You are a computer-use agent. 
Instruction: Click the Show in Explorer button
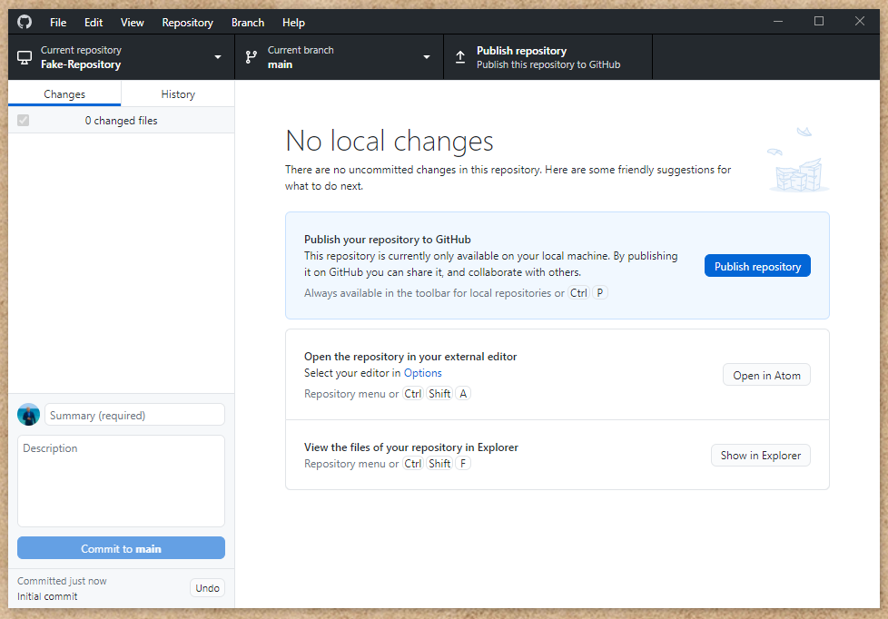761,456
